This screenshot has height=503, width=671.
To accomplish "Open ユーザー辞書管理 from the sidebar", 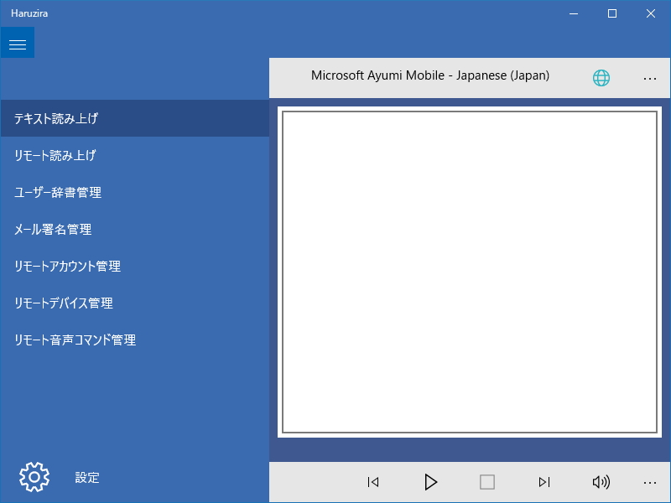I will point(57,192).
